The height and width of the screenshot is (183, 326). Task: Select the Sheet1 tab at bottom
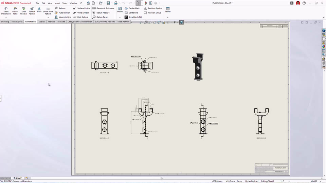tap(18, 178)
